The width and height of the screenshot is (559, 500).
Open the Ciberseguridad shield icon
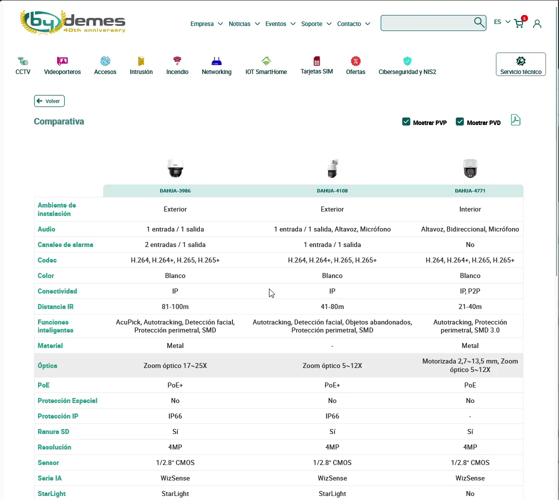pyautogui.click(x=407, y=61)
